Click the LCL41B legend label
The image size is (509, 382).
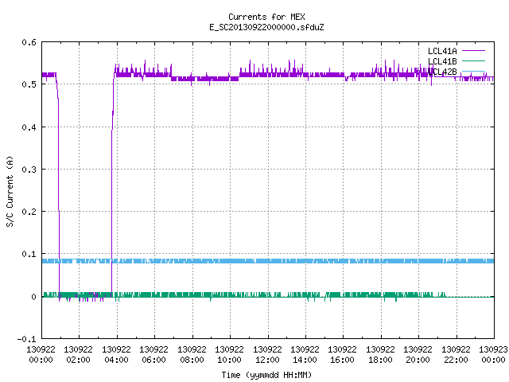[442, 61]
